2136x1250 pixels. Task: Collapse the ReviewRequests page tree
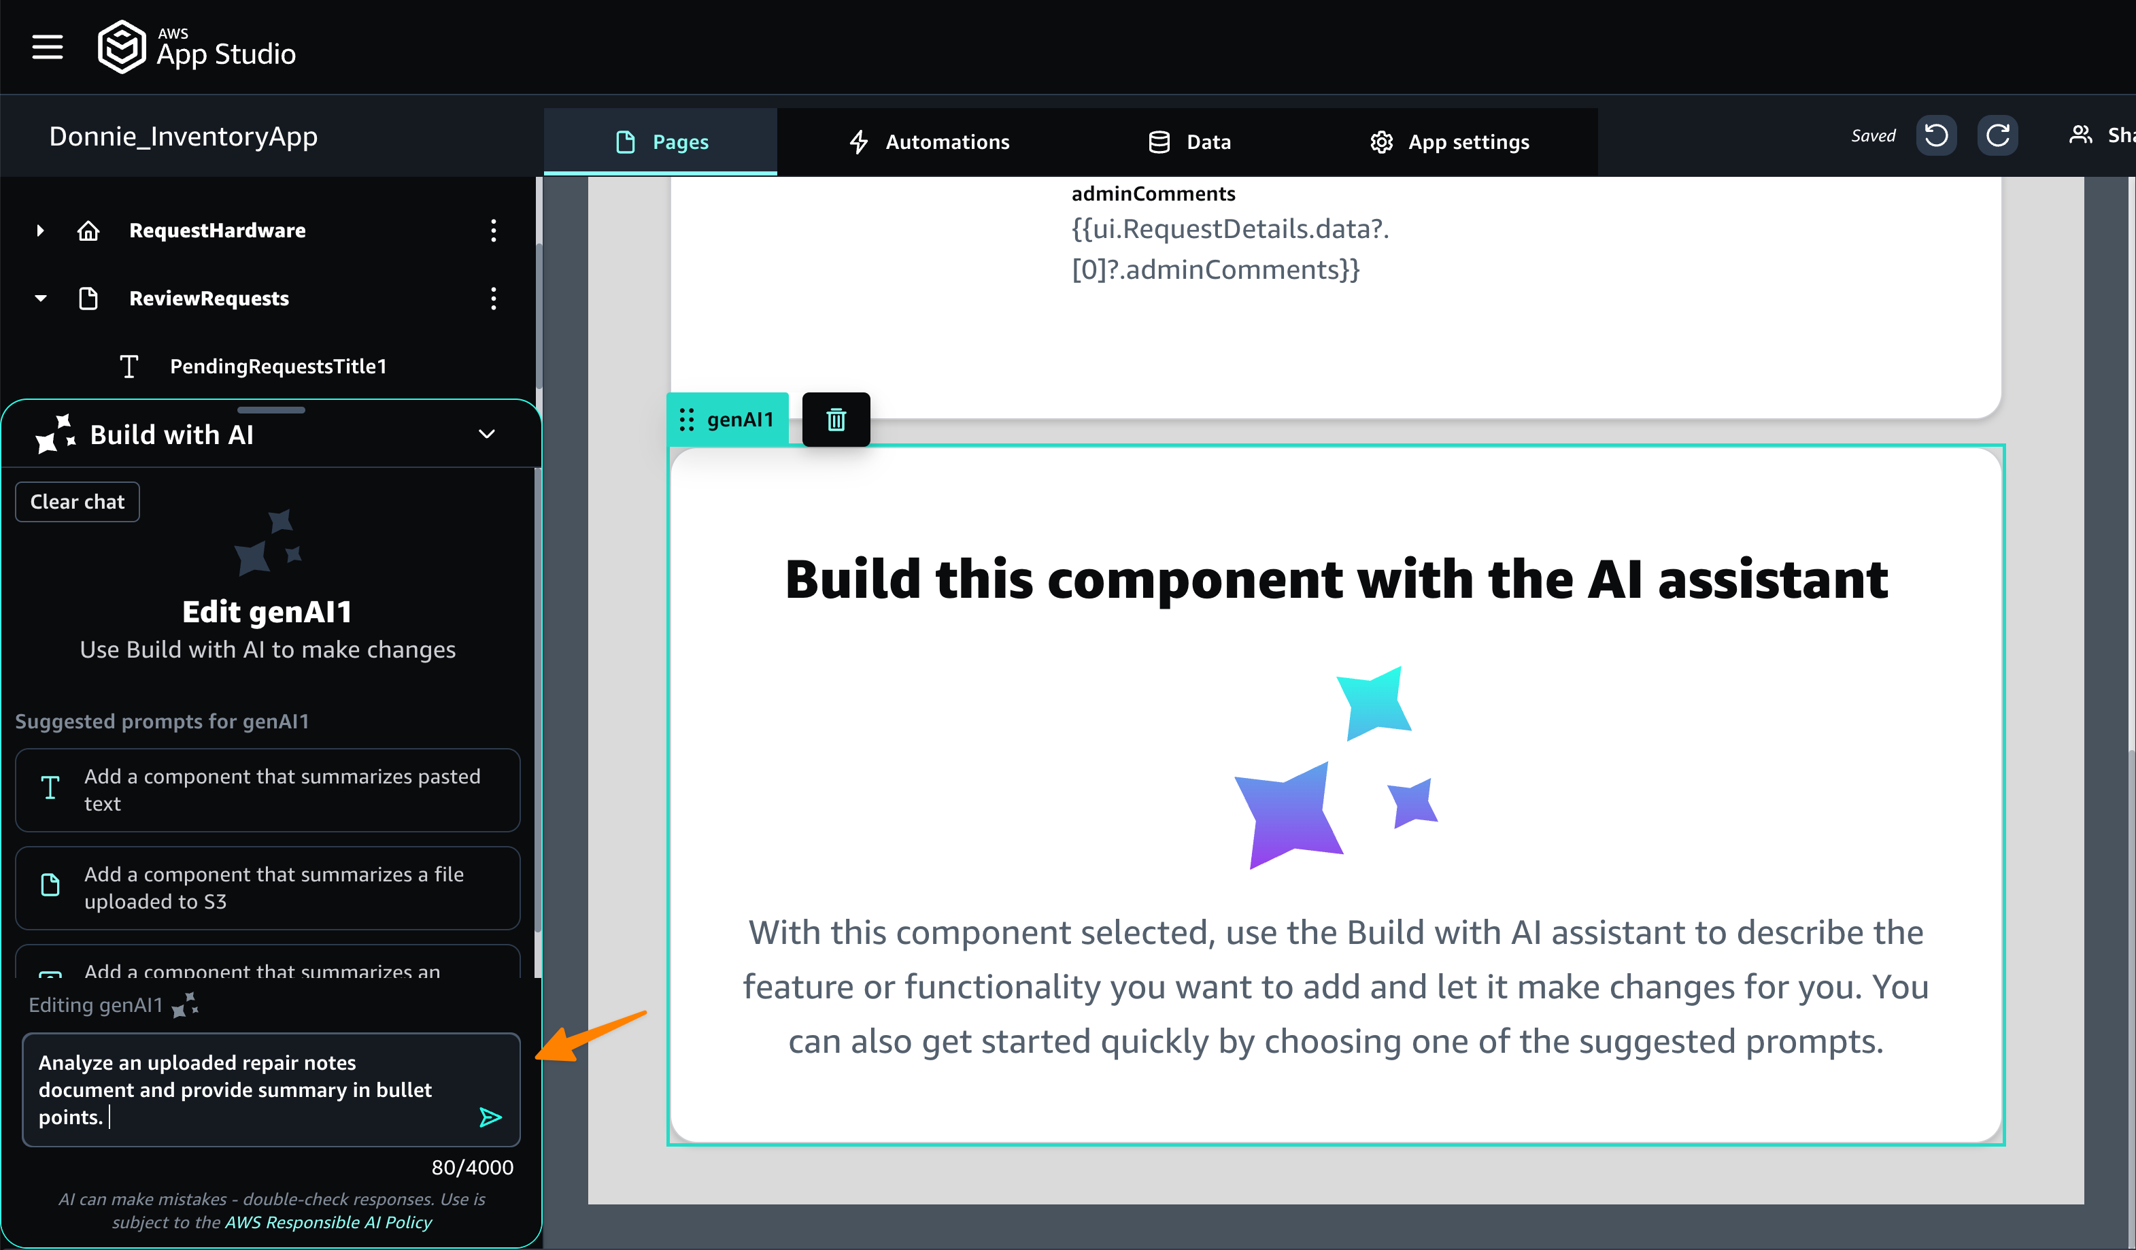tap(40, 299)
